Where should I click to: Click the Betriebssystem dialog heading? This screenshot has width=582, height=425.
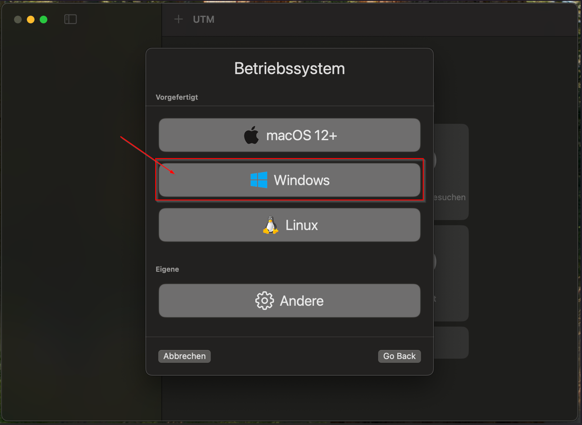point(289,68)
